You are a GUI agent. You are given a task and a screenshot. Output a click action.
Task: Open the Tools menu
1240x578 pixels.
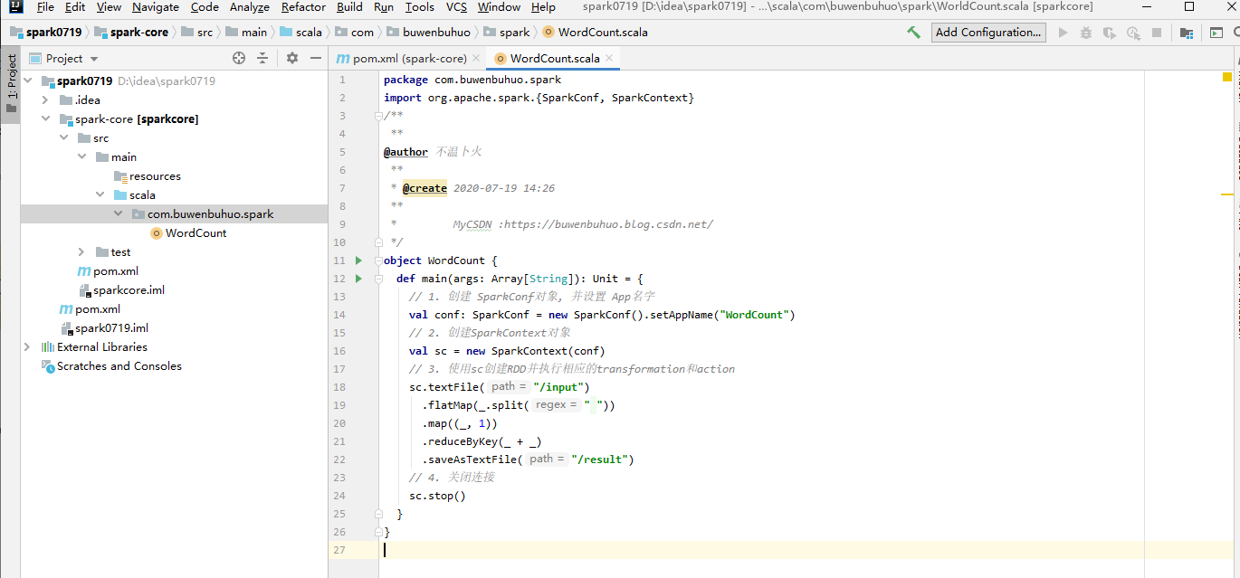(420, 7)
